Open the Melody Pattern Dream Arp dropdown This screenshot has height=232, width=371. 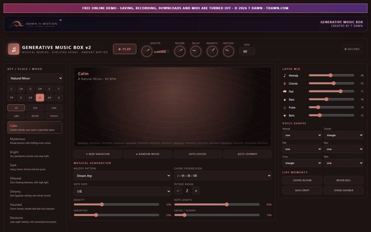pyautogui.click(x=122, y=176)
